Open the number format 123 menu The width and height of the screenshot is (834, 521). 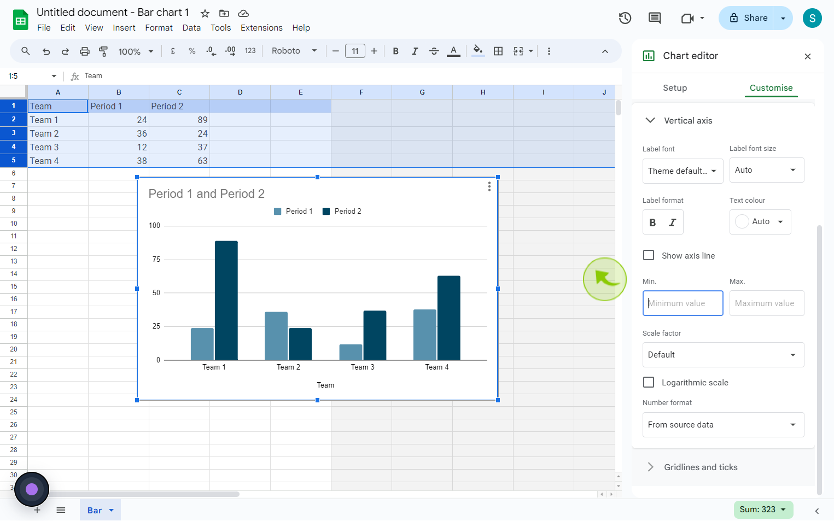point(250,51)
